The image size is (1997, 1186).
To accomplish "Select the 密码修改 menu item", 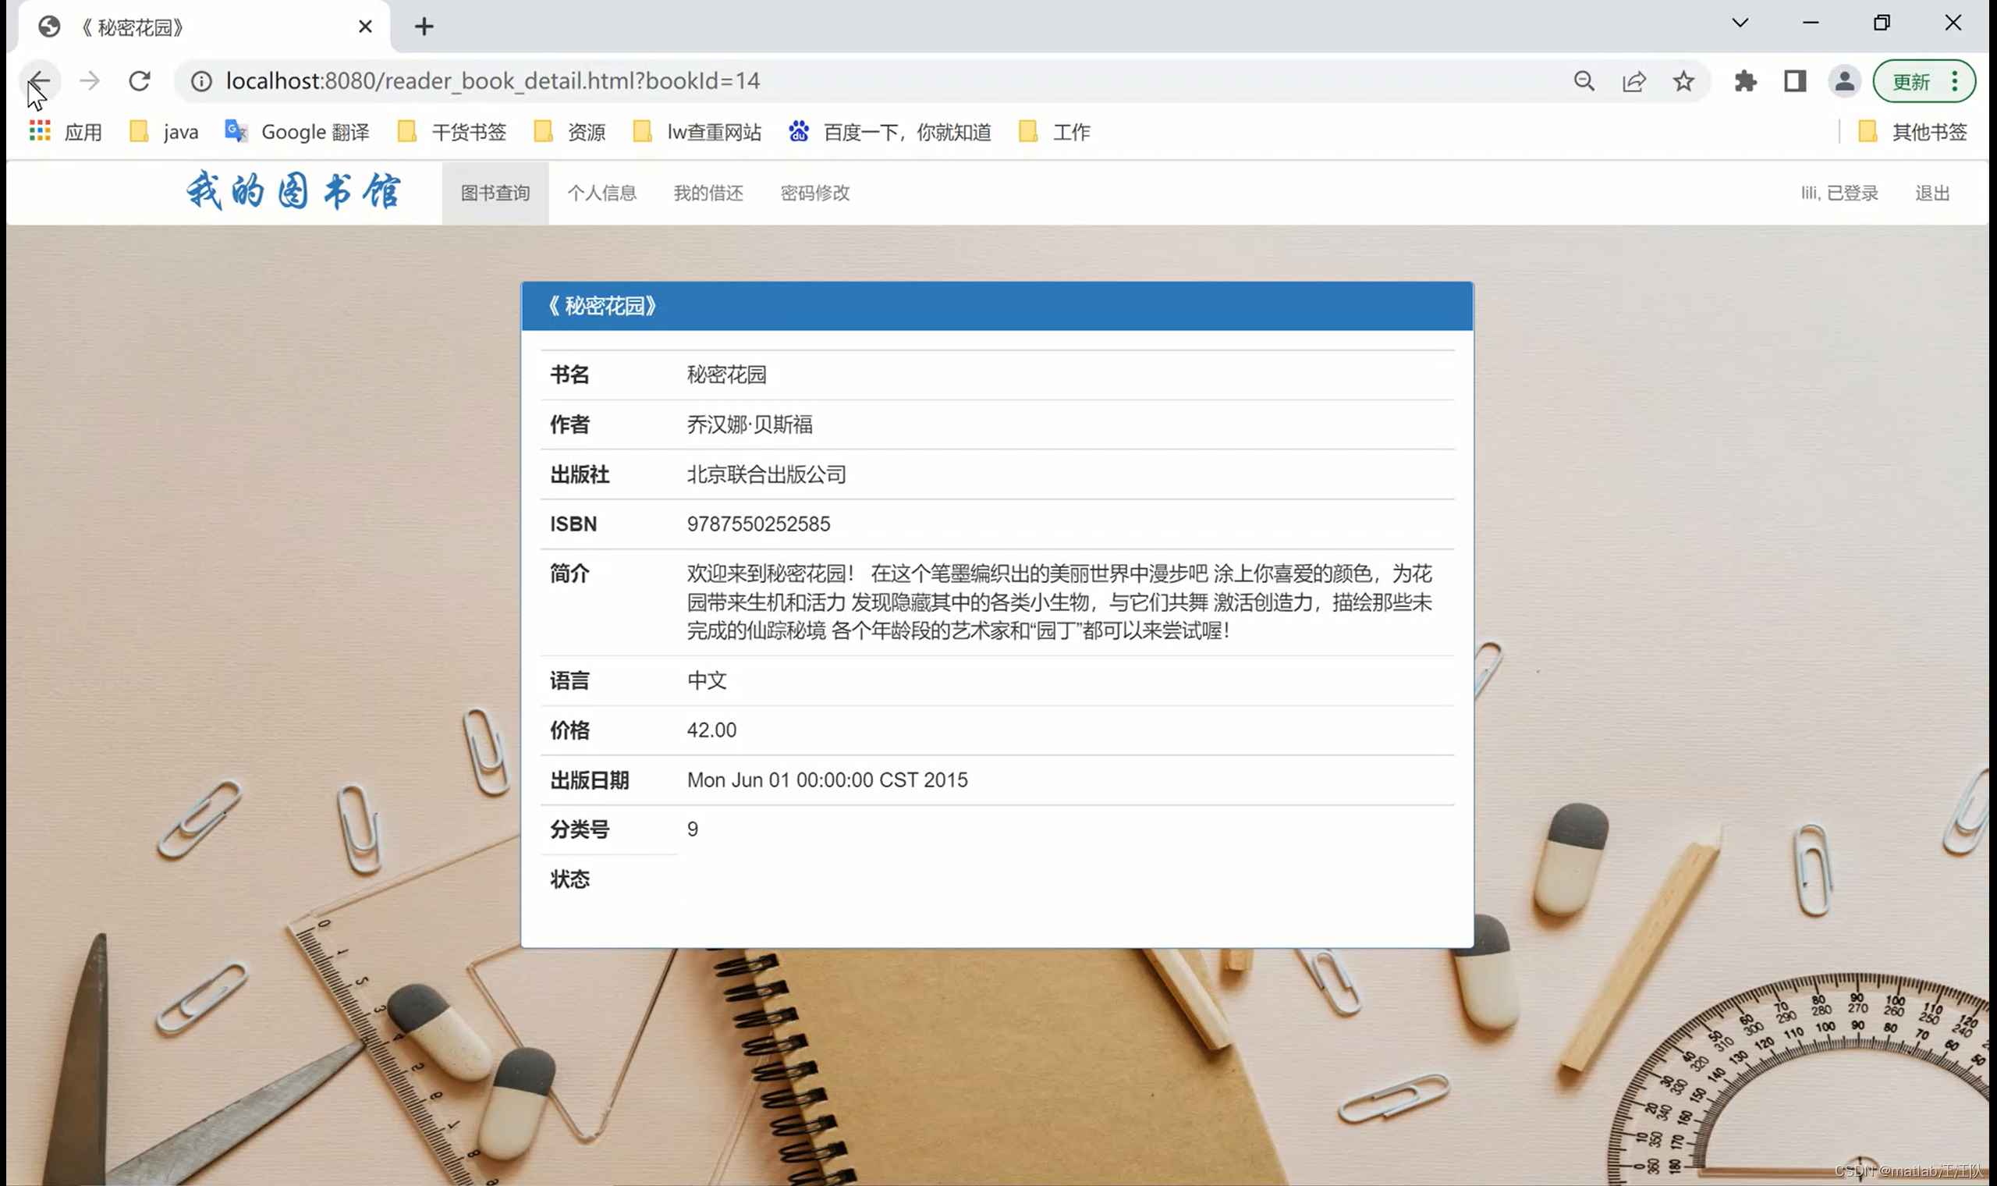I will [x=814, y=193].
